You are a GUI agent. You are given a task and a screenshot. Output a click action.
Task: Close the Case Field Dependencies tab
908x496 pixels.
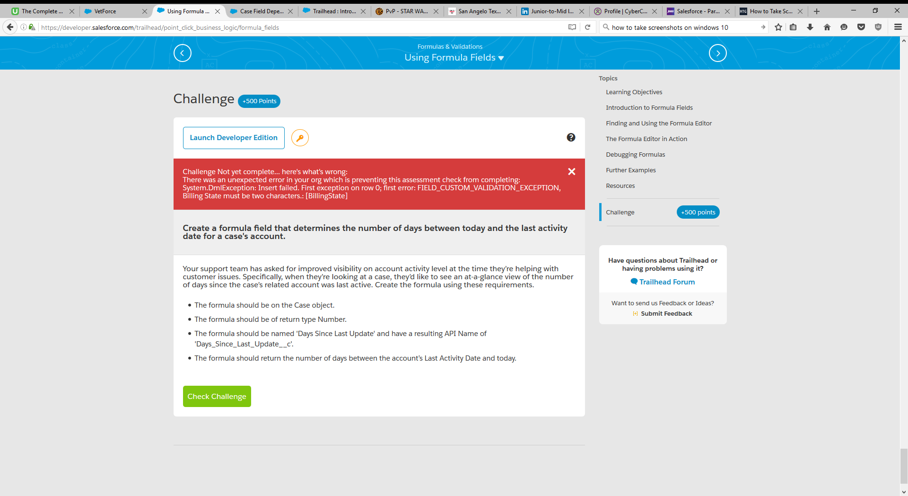290,11
